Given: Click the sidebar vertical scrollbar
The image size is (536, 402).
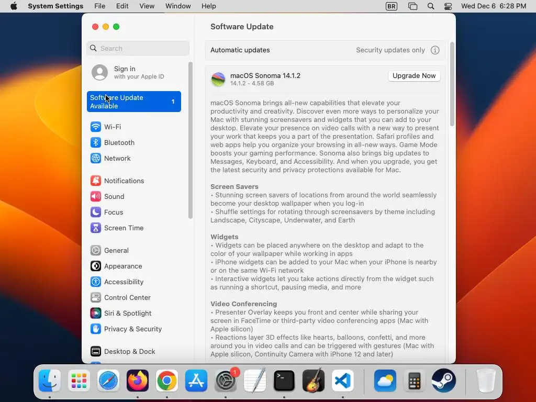Looking at the screenshot, I should point(191,140).
